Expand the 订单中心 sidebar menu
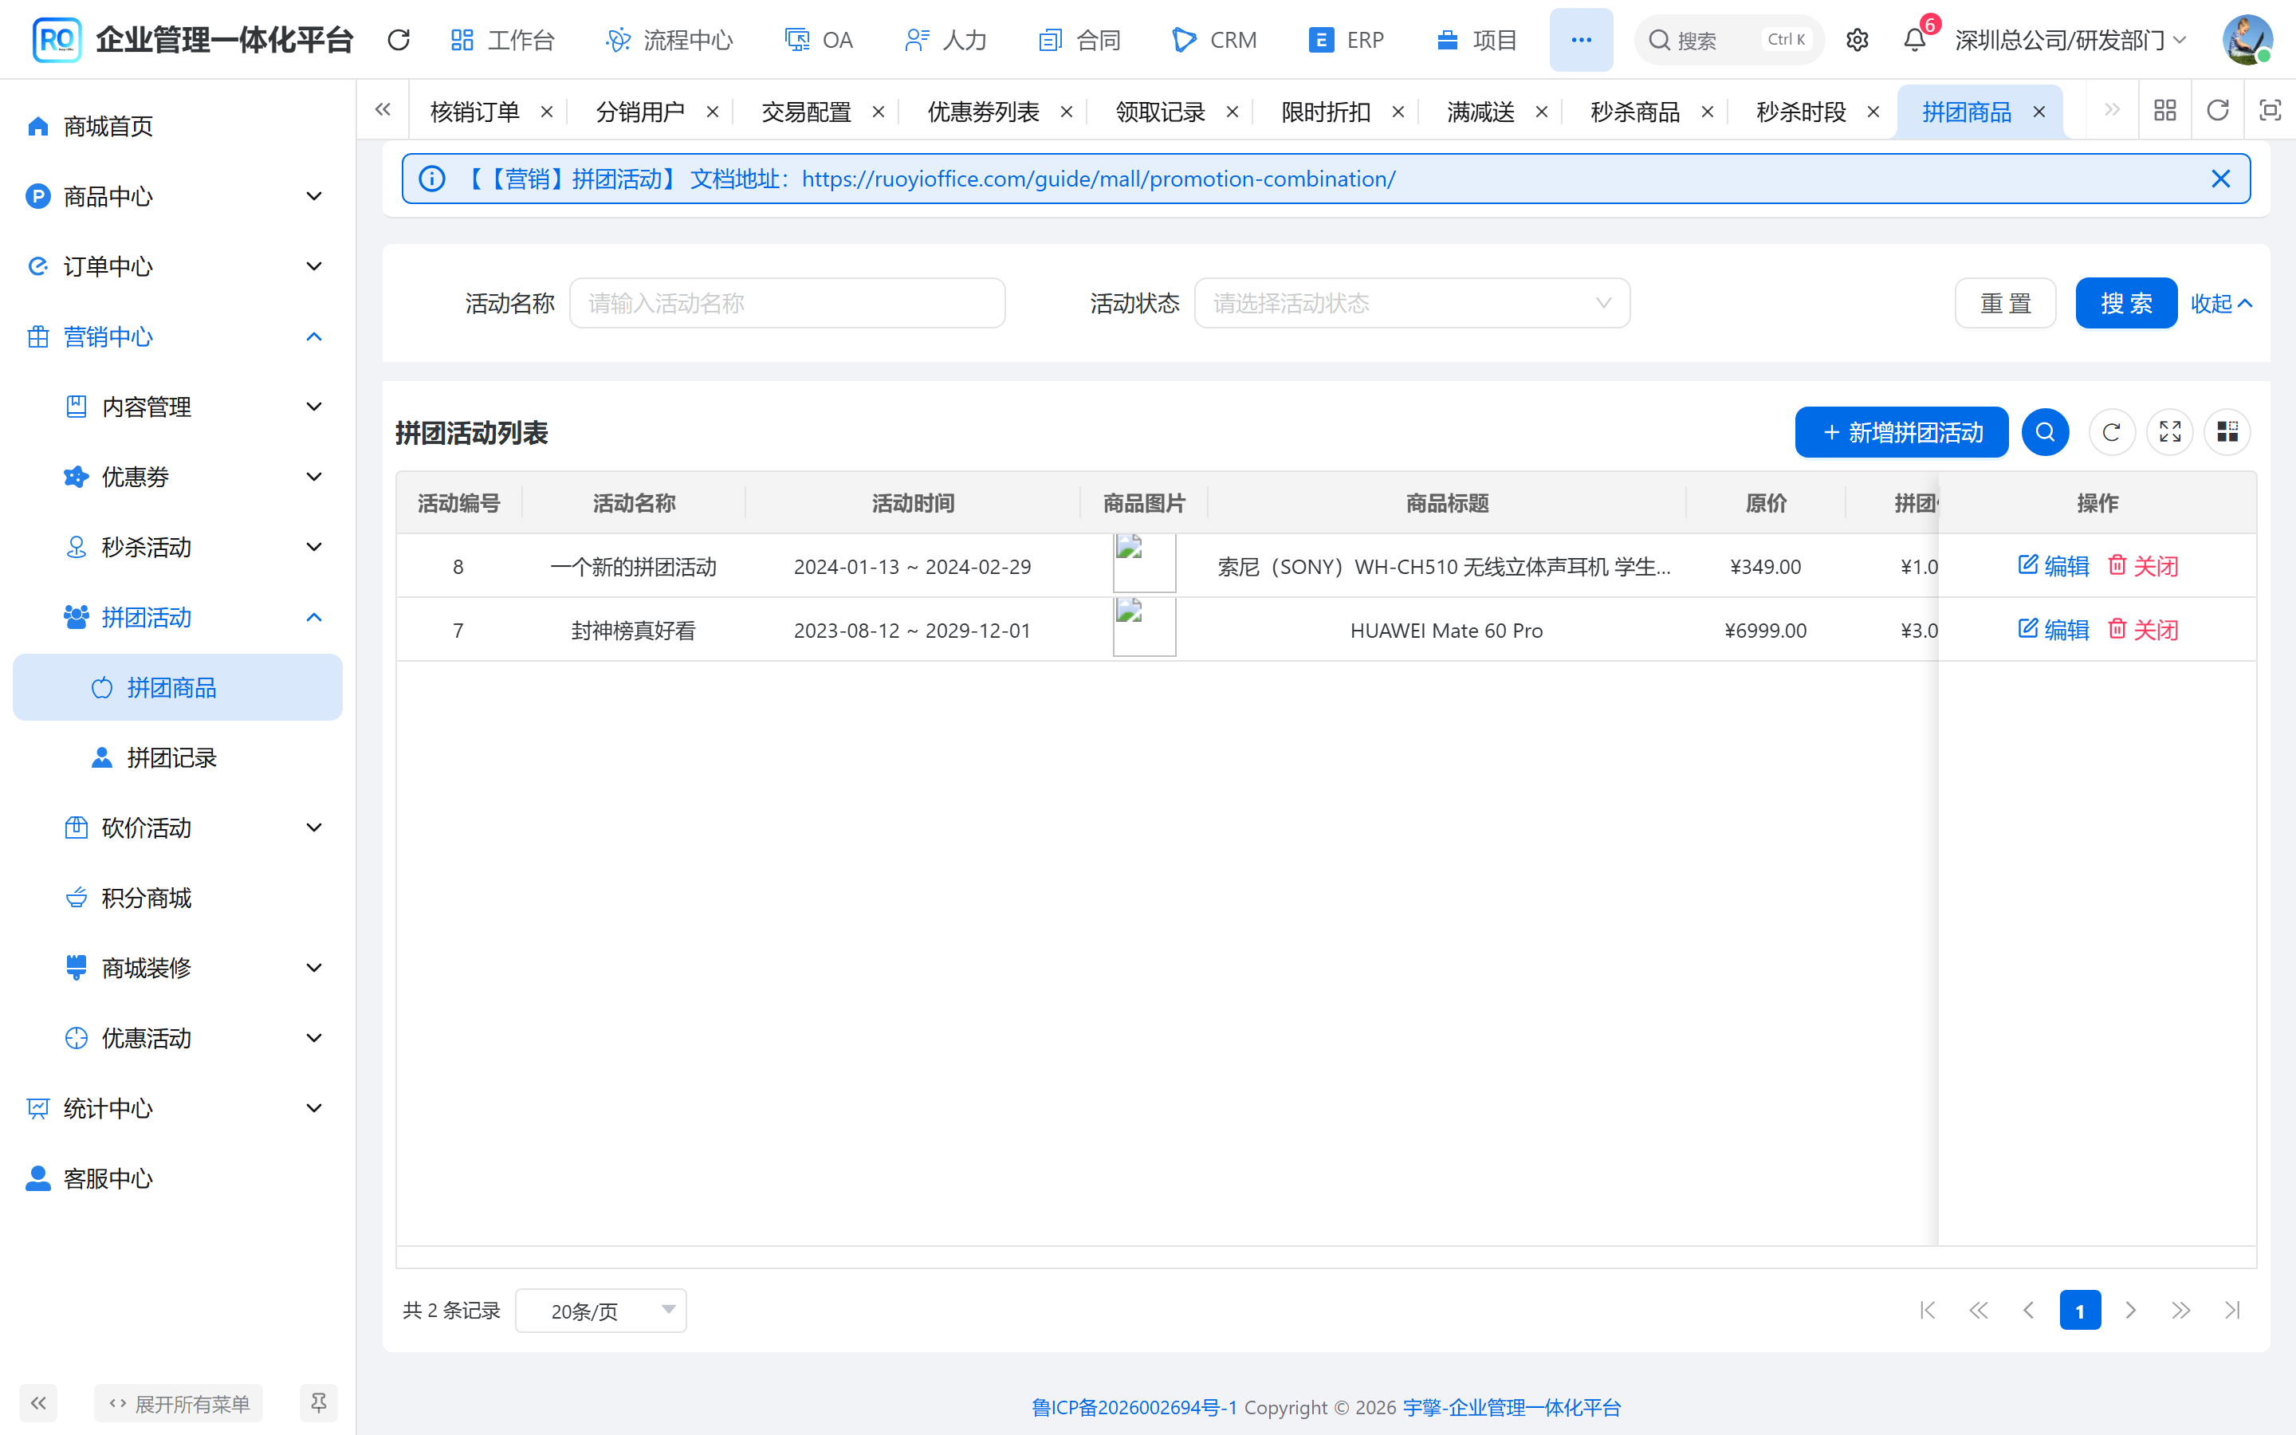 [178, 267]
